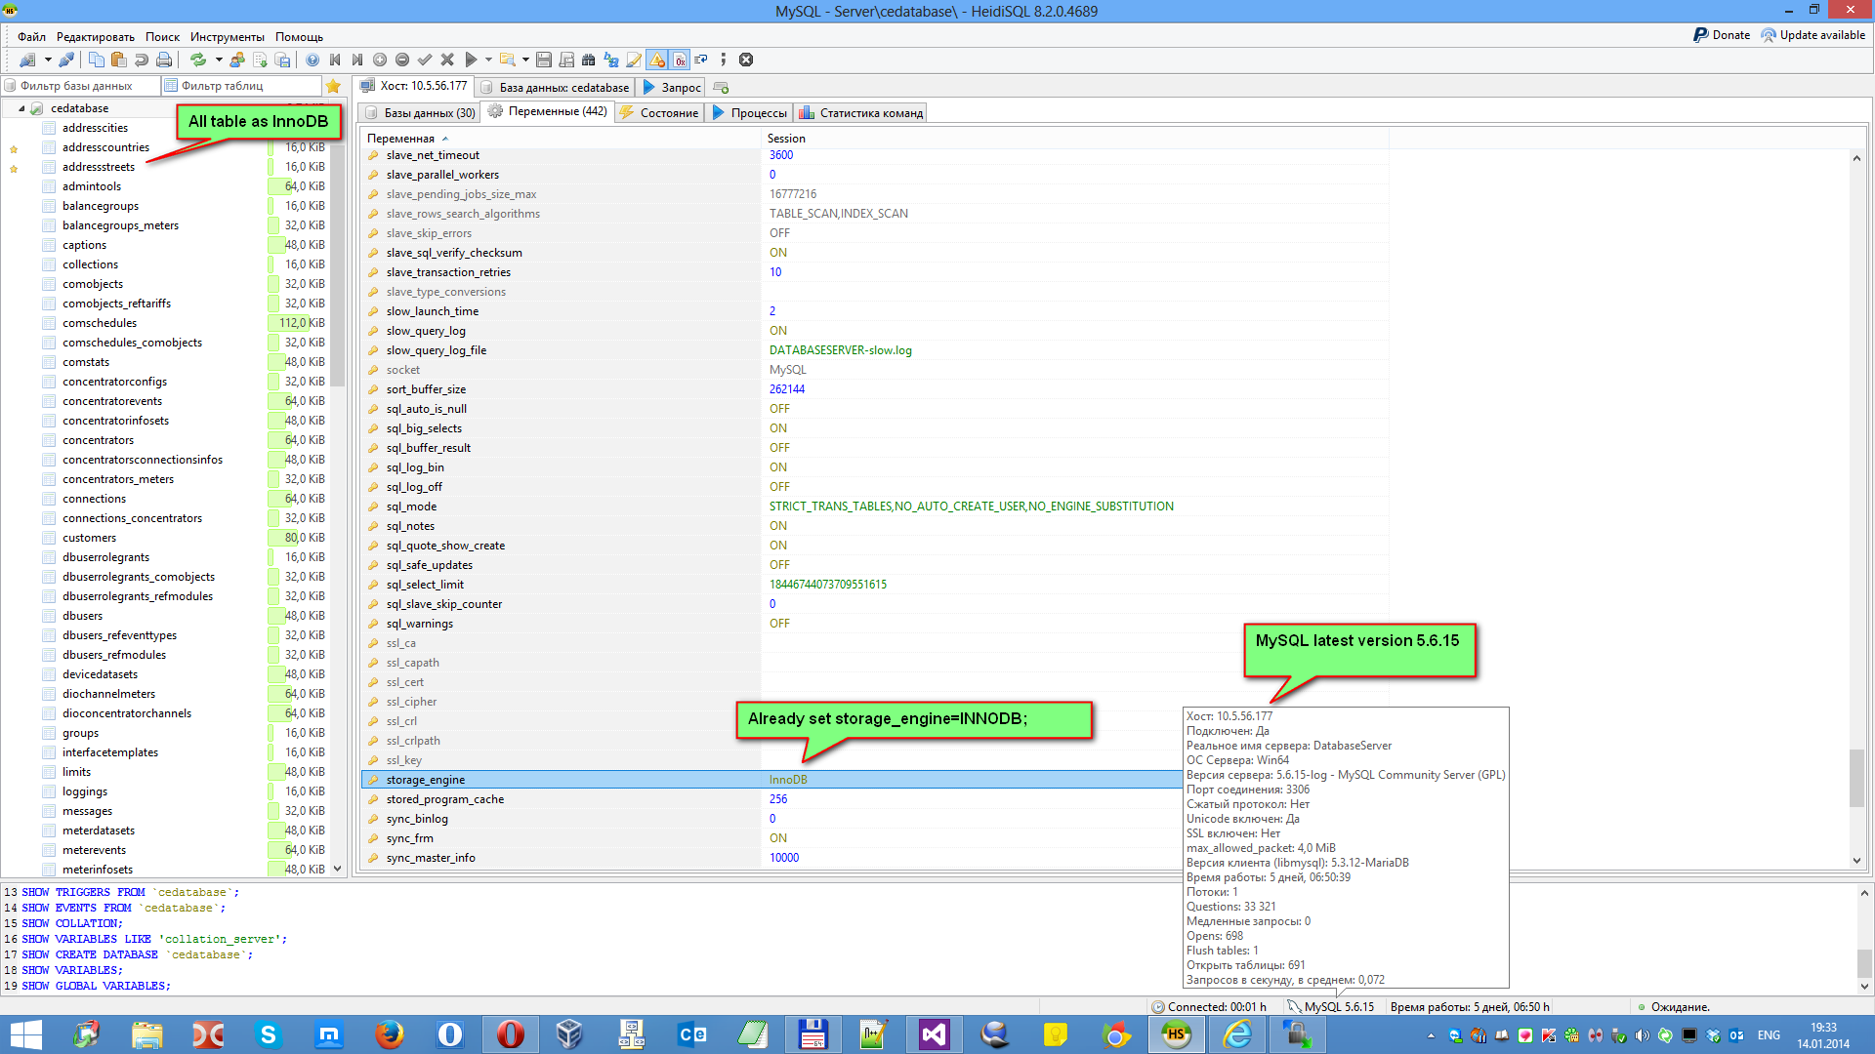Click the Фильтр таблиц input
Image resolution: width=1875 pixels, height=1054 pixels.
[241, 86]
